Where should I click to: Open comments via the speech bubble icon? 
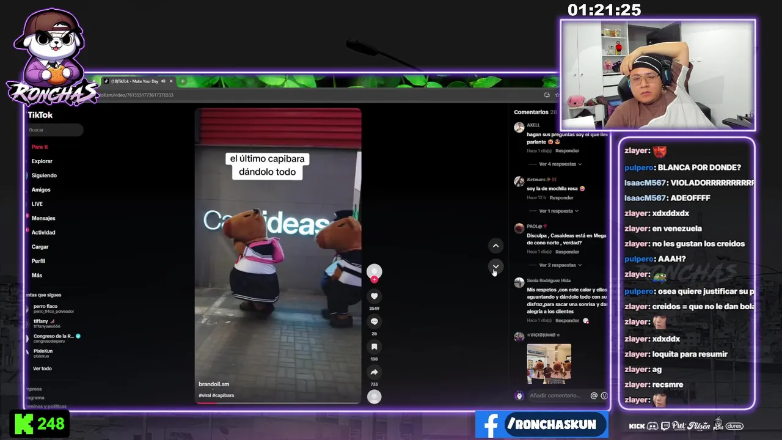pyautogui.click(x=375, y=321)
